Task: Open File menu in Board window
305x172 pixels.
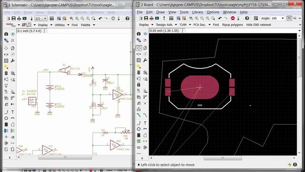Action: (140, 12)
